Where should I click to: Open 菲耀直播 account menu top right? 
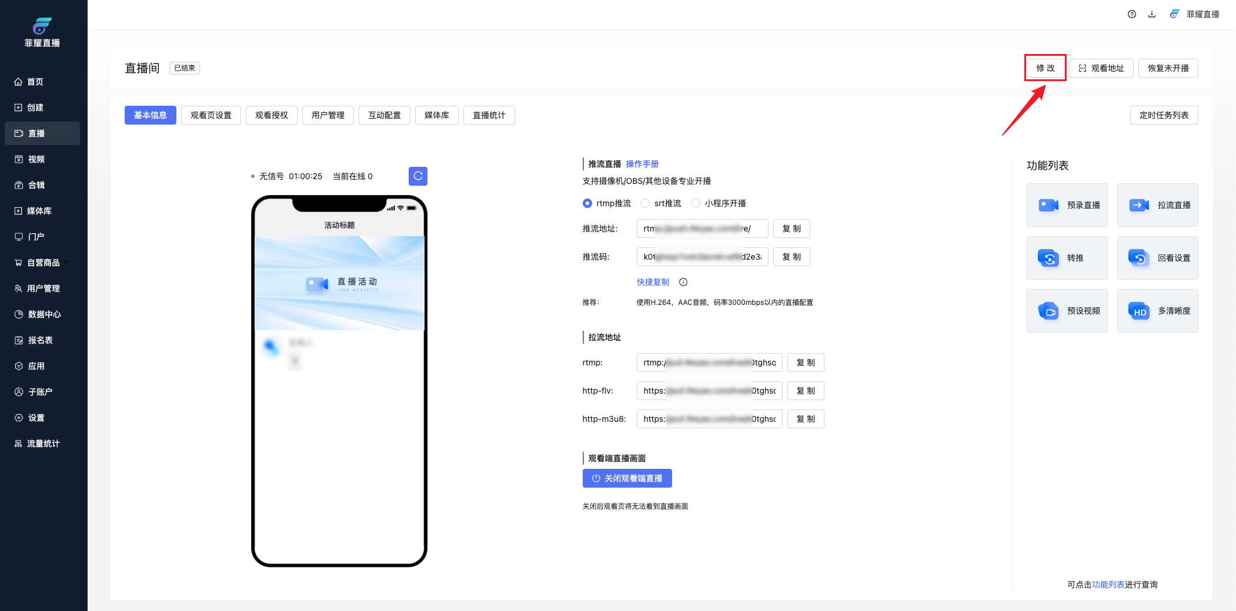tap(1195, 14)
